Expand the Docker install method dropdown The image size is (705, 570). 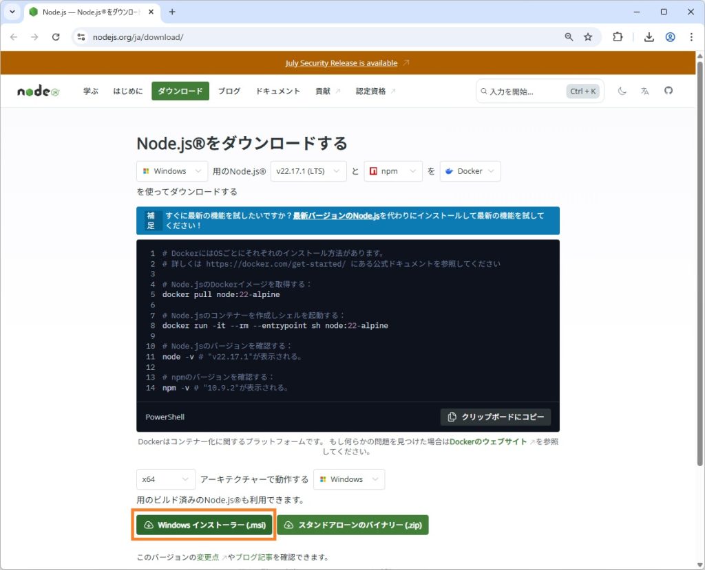(470, 171)
